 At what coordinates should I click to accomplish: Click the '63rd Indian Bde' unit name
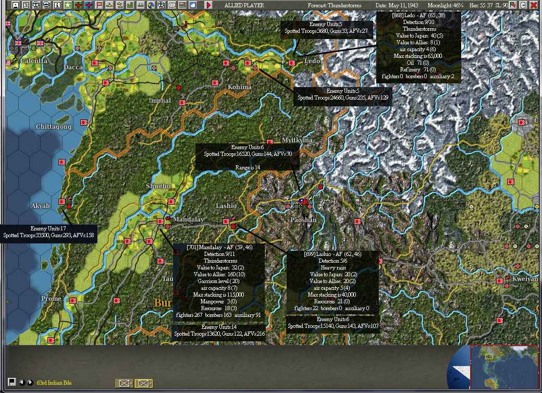[x=54, y=383]
